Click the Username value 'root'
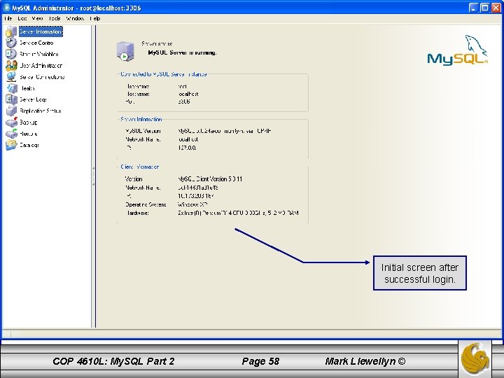 [183, 87]
